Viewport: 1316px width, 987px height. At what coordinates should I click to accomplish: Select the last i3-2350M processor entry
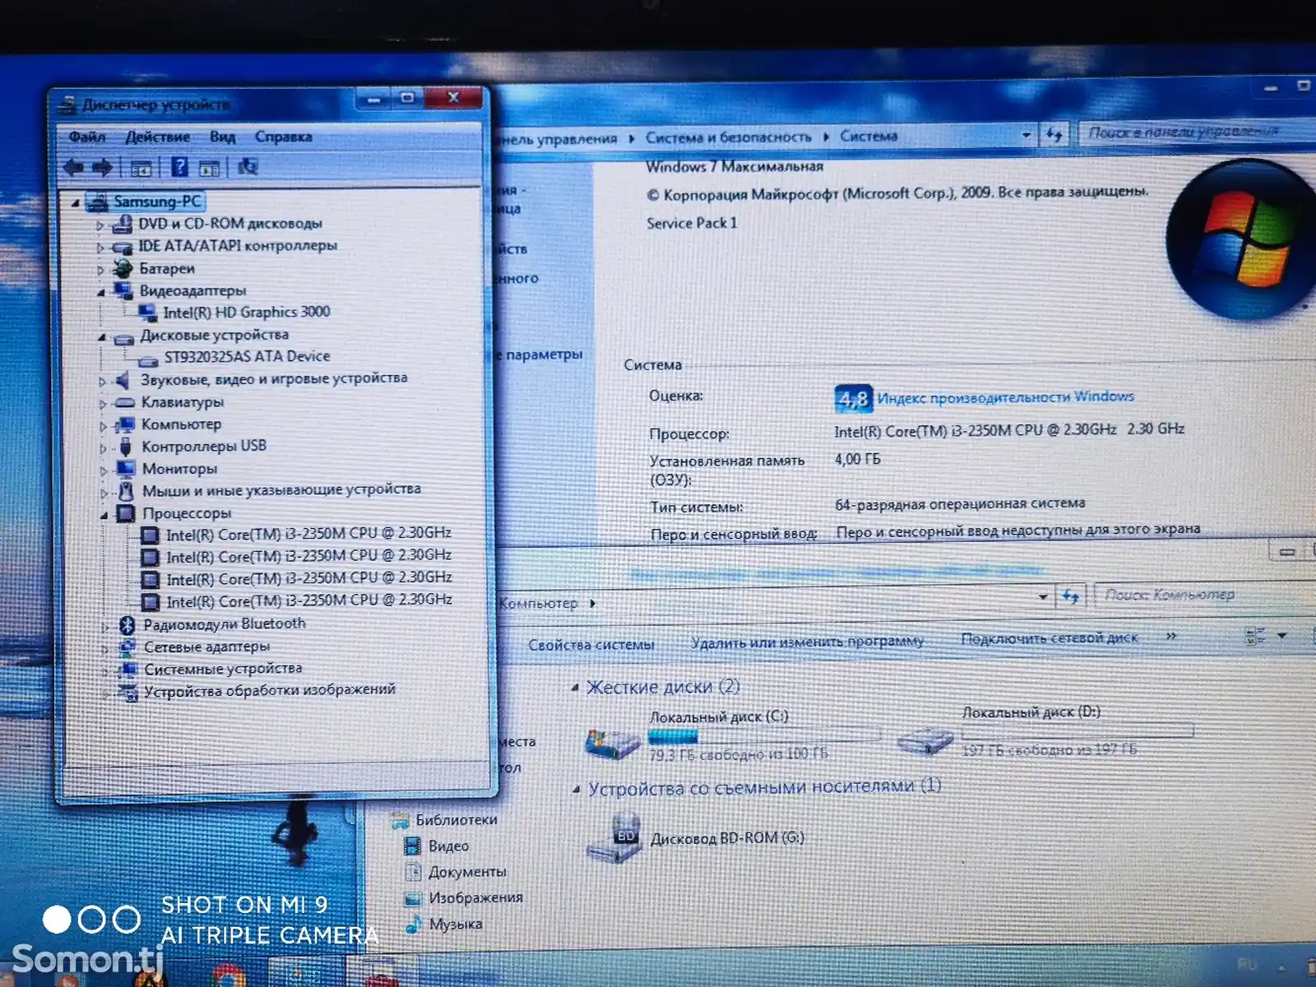309,601
